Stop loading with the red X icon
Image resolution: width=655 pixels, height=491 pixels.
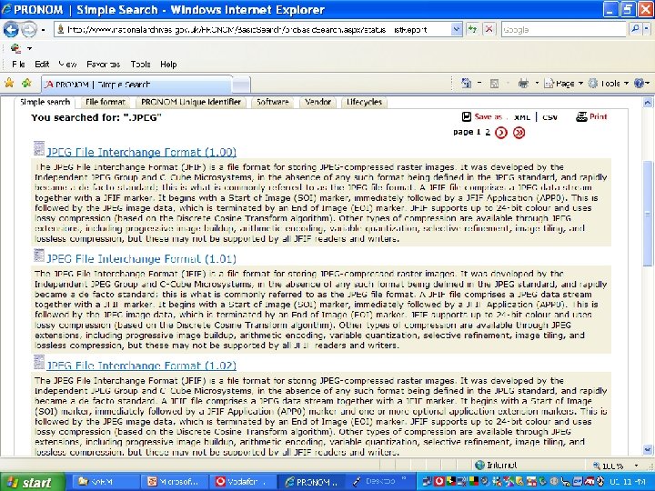489,30
